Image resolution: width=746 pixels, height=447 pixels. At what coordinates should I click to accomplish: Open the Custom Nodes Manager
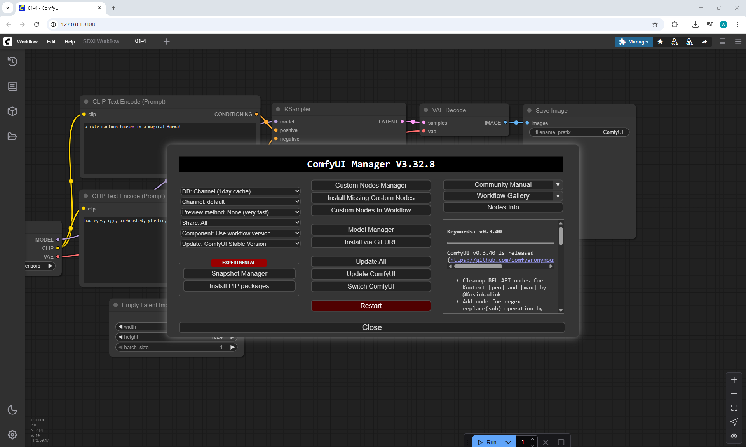371,185
